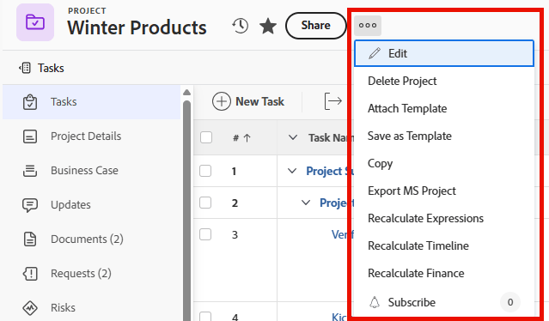The image size is (549, 321).
Task: Open Tasks section in left sidebar
Action: pos(91,102)
